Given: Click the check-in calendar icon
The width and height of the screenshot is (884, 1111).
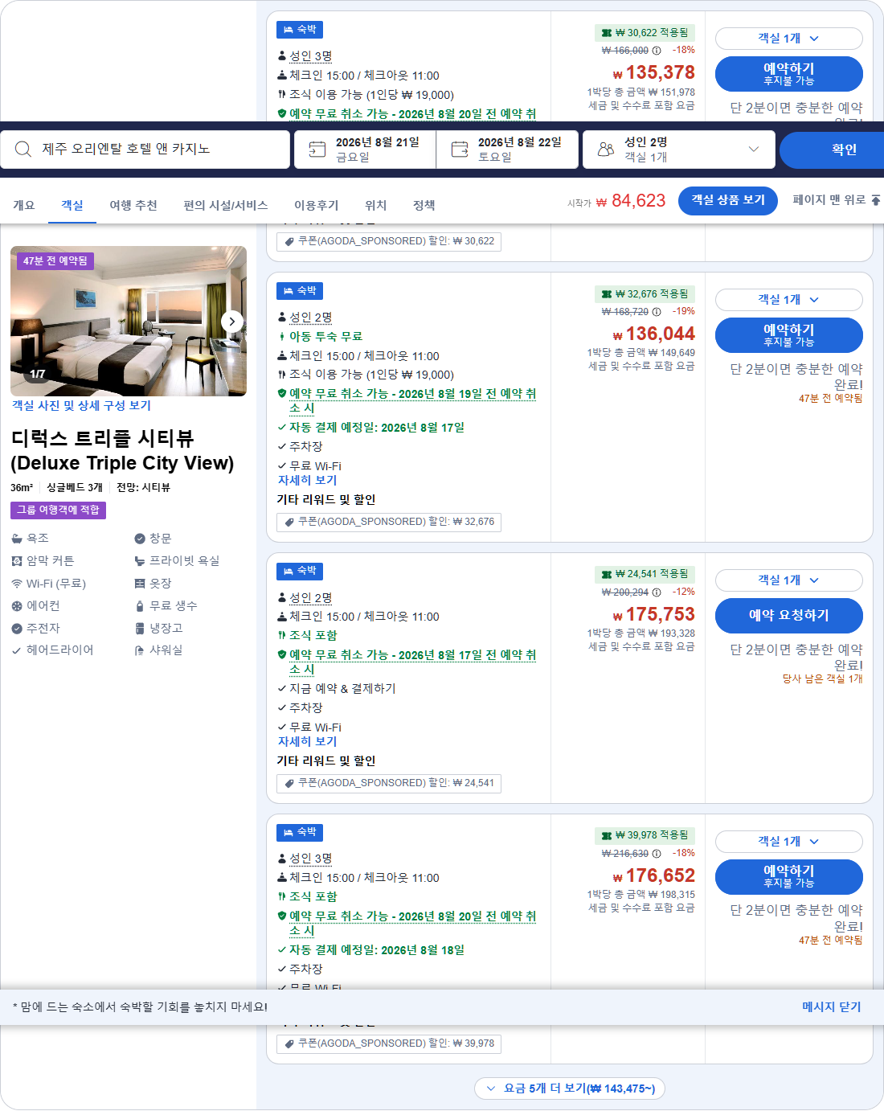Looking at the screenshot, I should [x=317, y=150].
